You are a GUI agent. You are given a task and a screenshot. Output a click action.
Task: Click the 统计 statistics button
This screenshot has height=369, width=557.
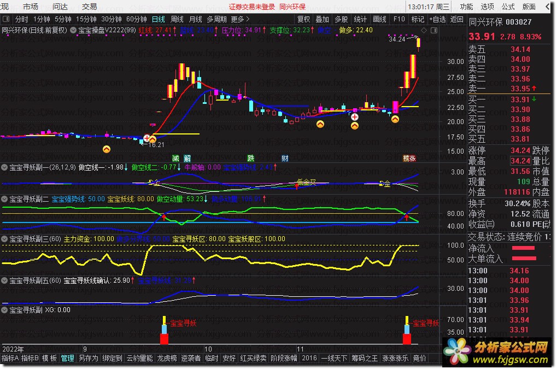360,19
